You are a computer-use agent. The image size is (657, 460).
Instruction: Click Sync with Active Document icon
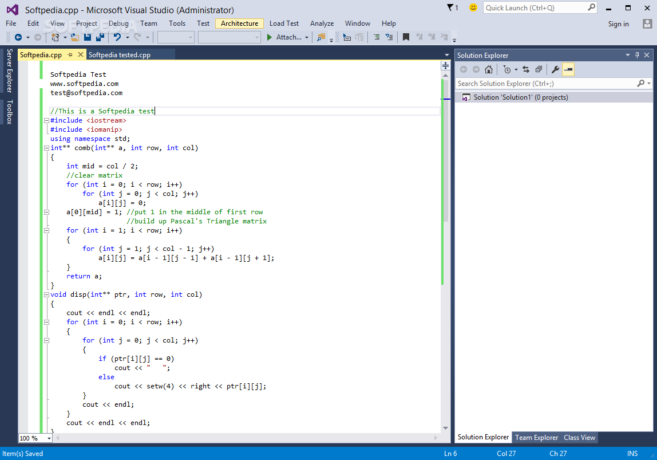526,69
